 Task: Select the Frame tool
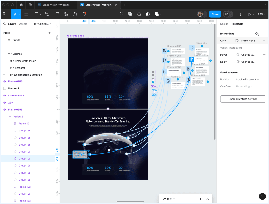point(26,14)
